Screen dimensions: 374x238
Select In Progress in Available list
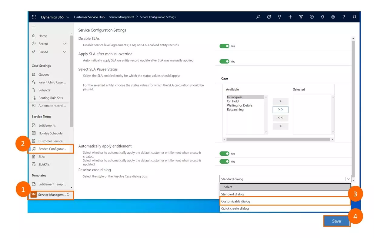coord(245,97)
